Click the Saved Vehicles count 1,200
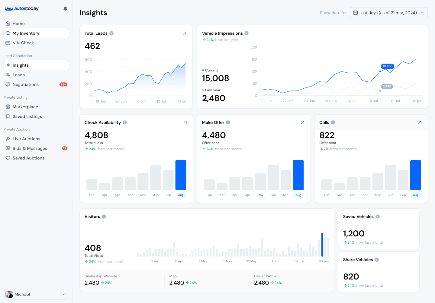Image resolution: width=435 pixels, height=303 pixels. click(354, 234)
